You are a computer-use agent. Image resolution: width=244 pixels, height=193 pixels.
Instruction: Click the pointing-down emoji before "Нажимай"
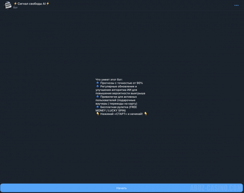click(x=98, y=114)
